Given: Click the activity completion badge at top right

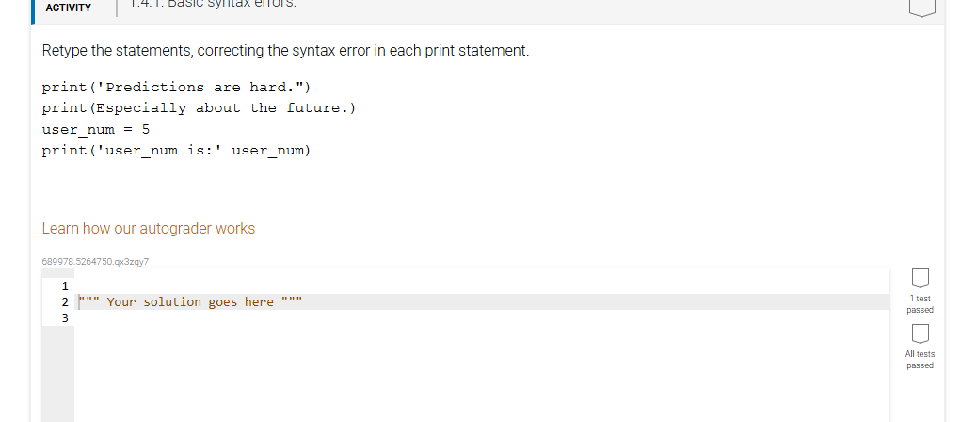Looking at the screenshot, I should pyautogui.click(x=921, y=8).
